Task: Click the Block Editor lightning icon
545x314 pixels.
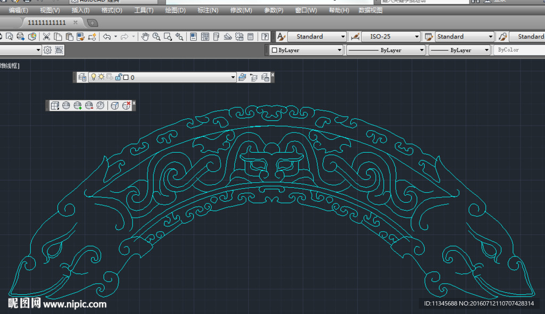Action: [x=92, y=37]
